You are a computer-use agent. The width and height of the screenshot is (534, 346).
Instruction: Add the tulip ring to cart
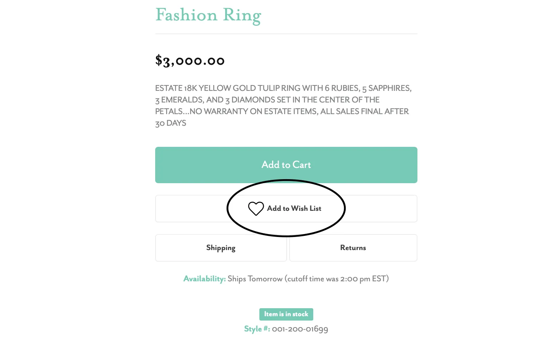pos(286,165)
